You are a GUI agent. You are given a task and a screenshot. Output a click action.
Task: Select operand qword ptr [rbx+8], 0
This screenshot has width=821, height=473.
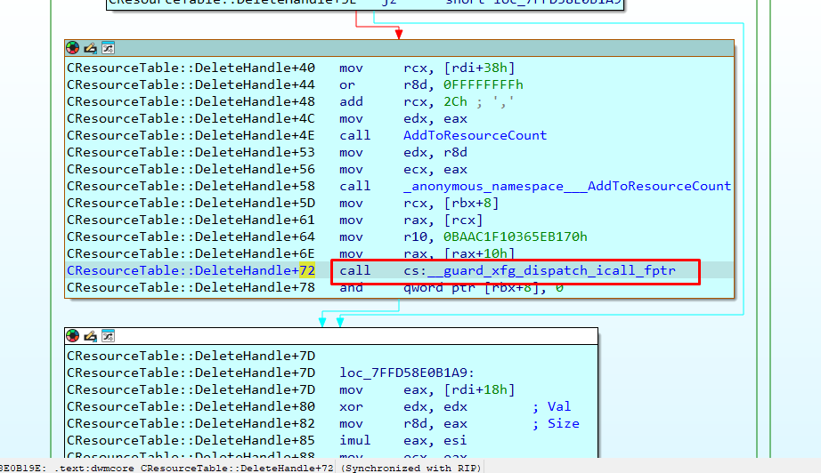[x=484, y=288]
